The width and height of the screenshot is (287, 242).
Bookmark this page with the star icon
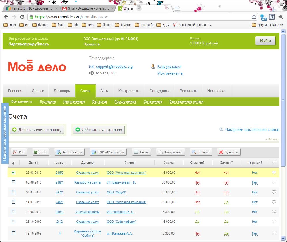coord(254,17)
